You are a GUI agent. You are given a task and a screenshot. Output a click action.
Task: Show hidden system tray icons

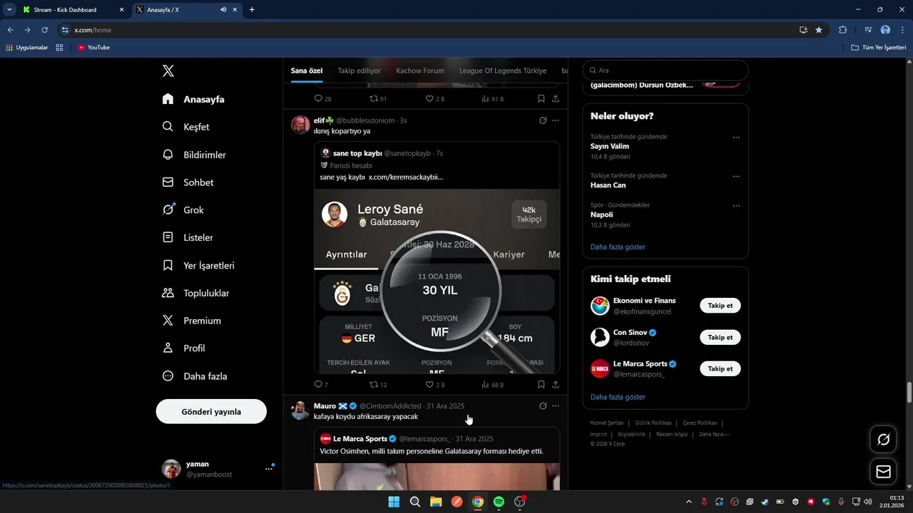click(688, 502)
